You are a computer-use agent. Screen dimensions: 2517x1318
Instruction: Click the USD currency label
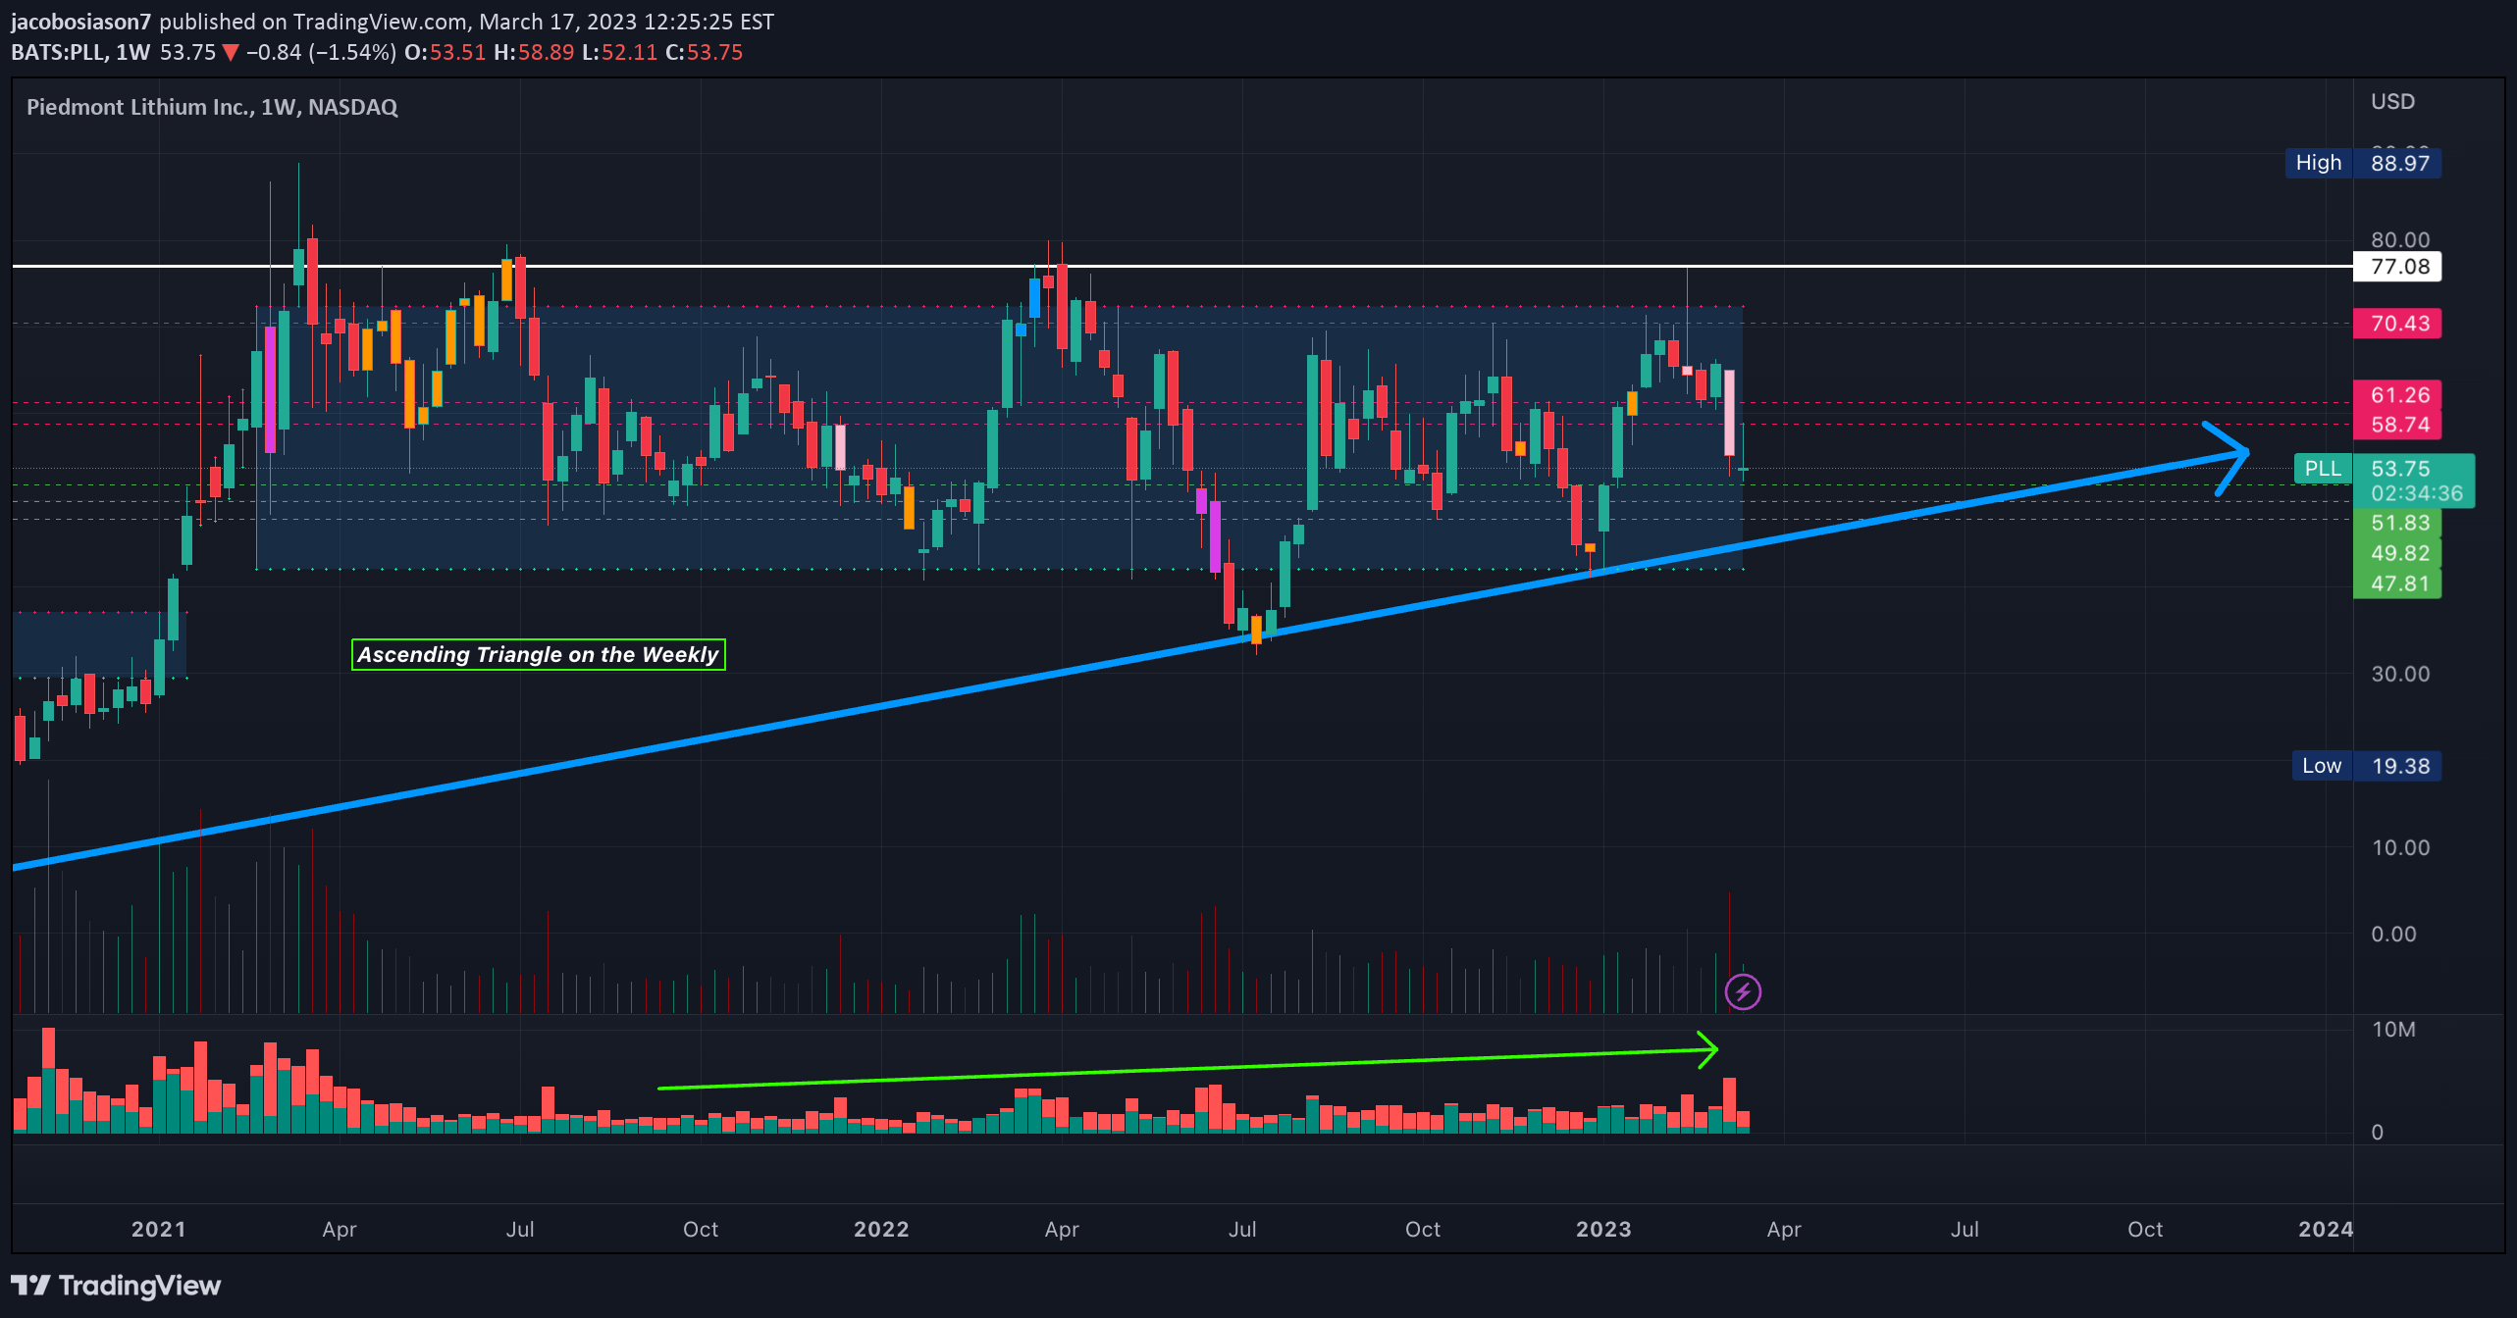(2392, 102)
